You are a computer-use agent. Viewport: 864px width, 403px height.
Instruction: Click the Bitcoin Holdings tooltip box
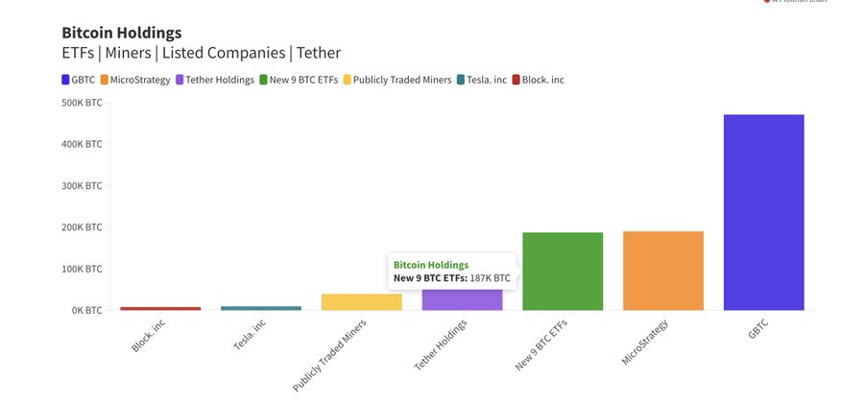tap(452, 272)
